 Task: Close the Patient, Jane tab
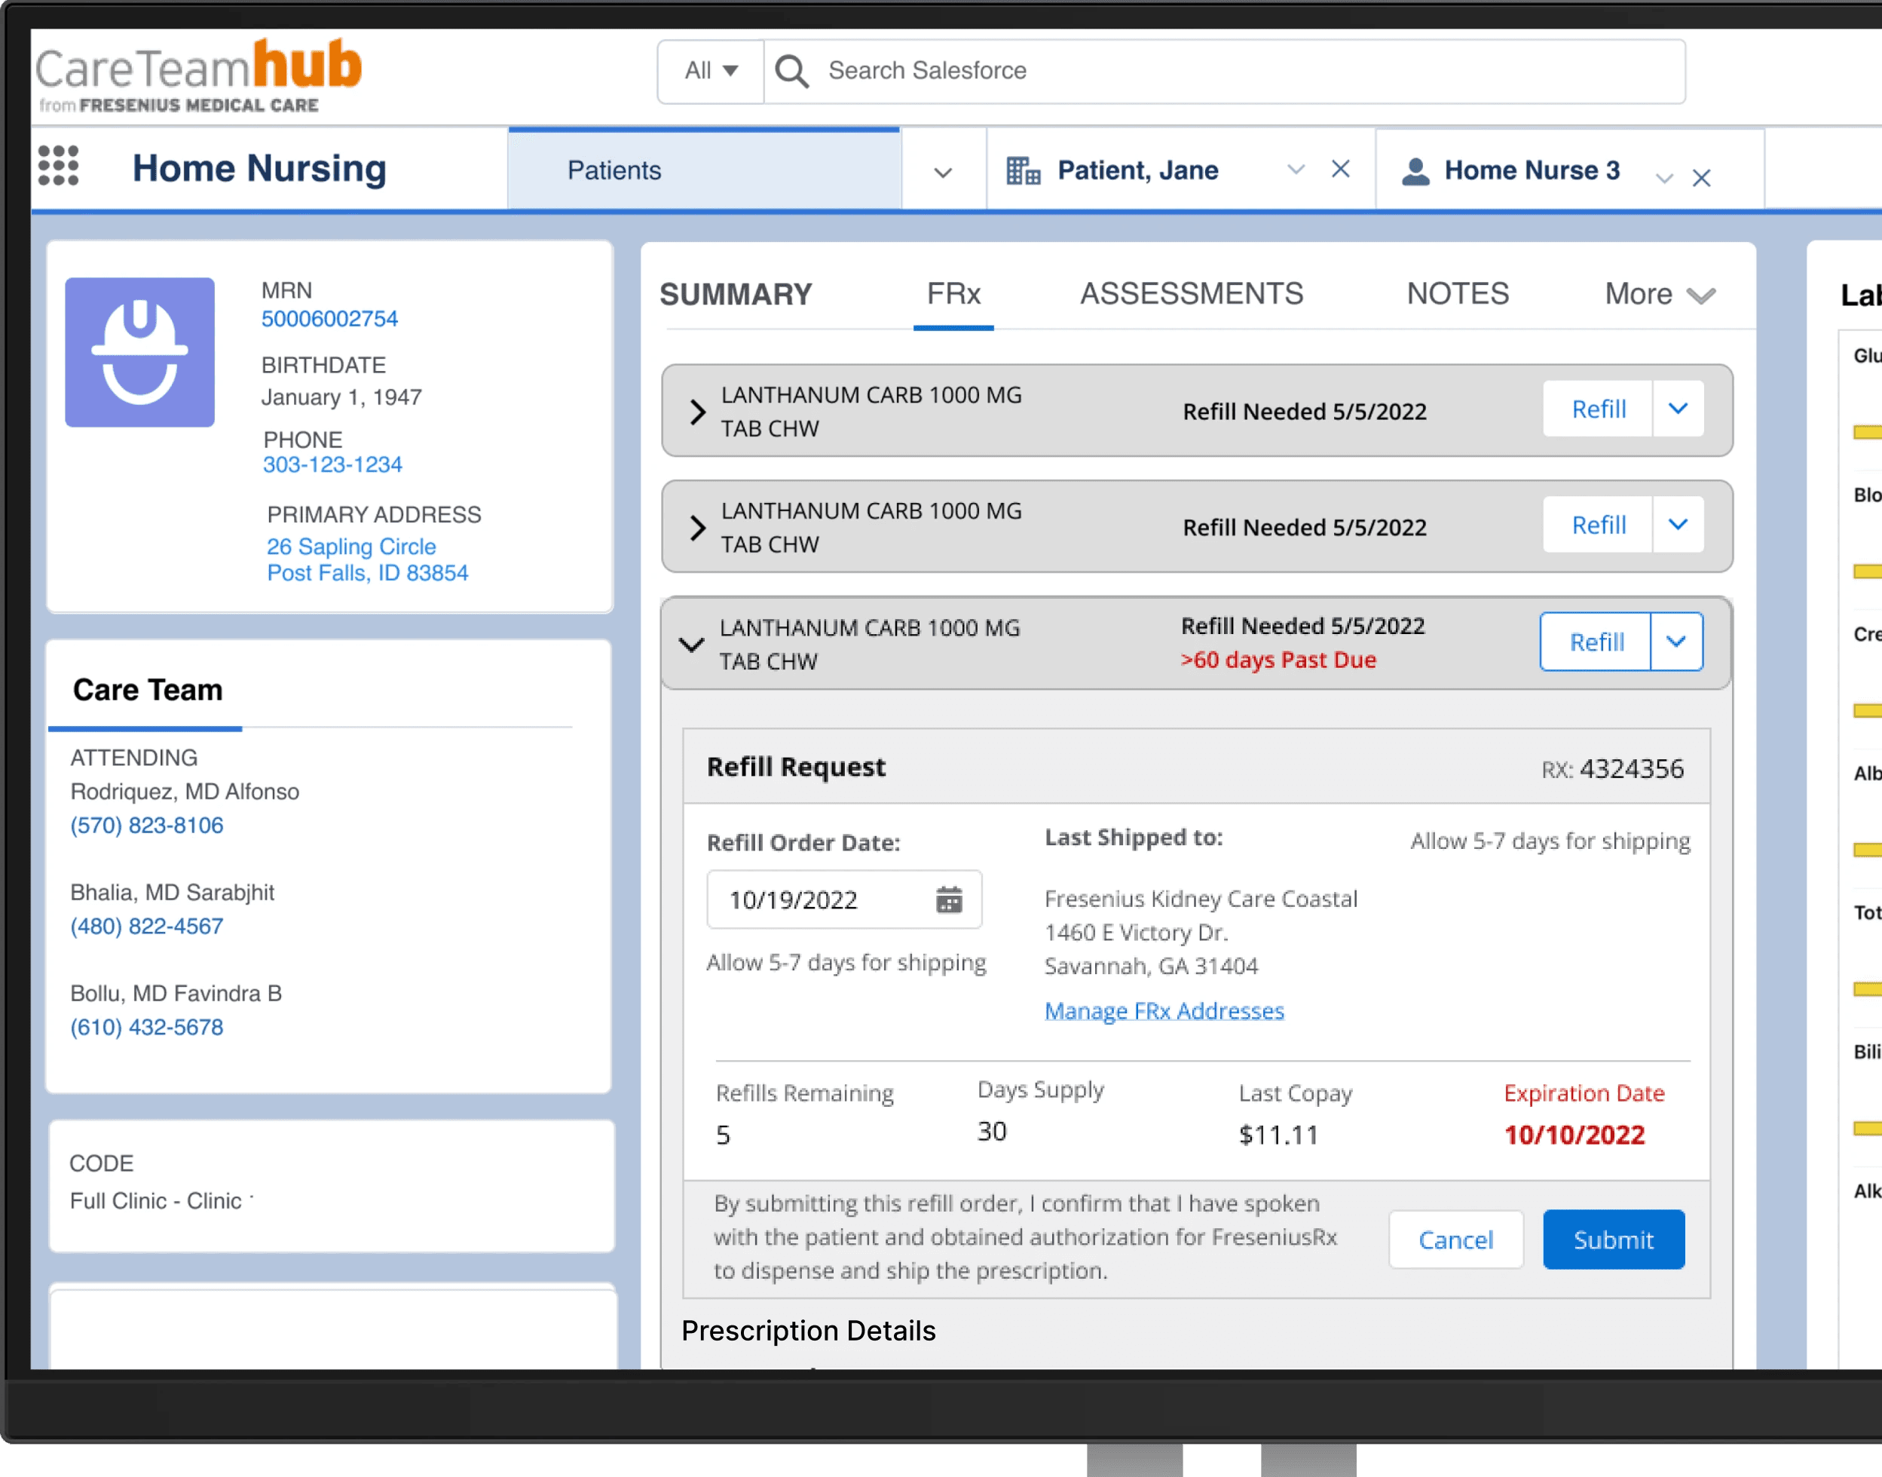(1340, 170)
